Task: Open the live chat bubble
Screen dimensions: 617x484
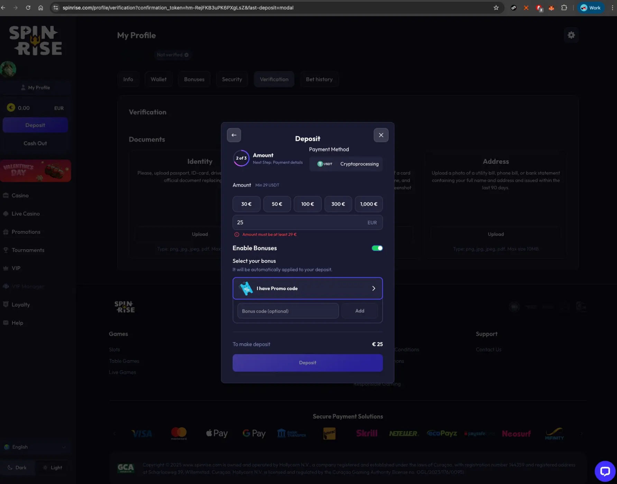Action: click(x=605, y=471)
